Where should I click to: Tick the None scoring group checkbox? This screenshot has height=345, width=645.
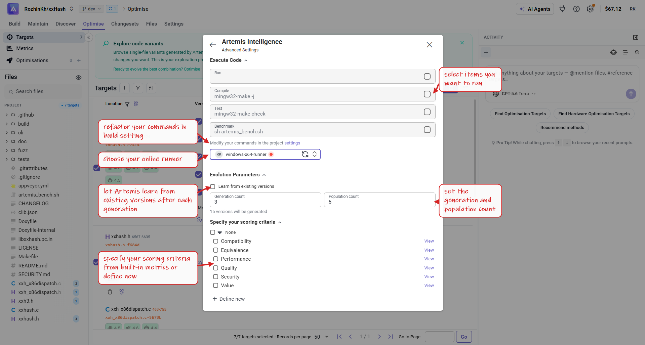coord(212,232)
